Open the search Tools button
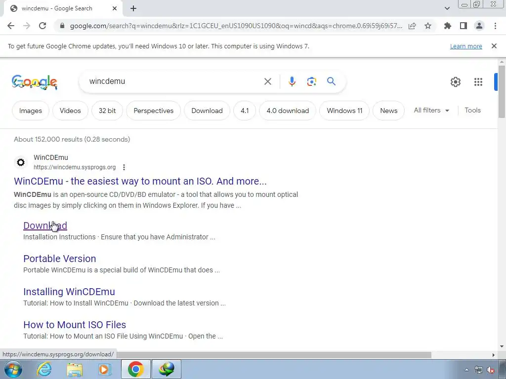 [x=472, y=110]
